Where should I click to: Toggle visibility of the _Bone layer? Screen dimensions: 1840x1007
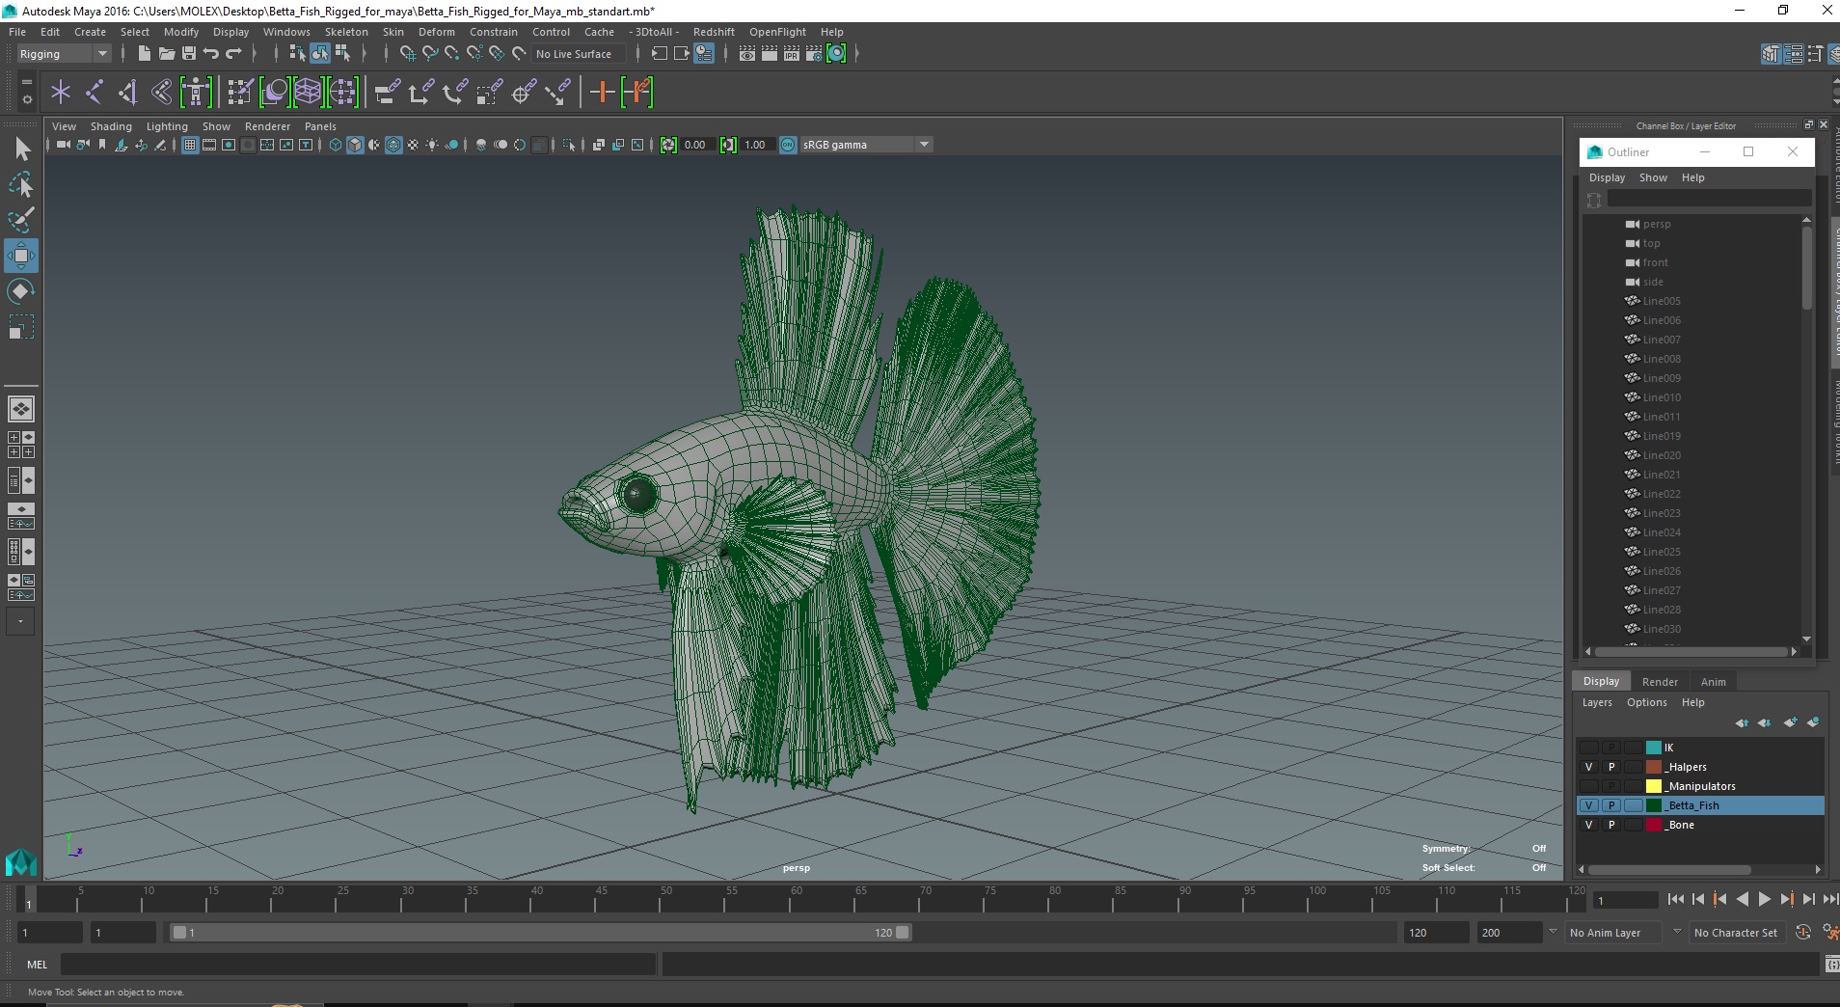click(x=1589, y=825)
